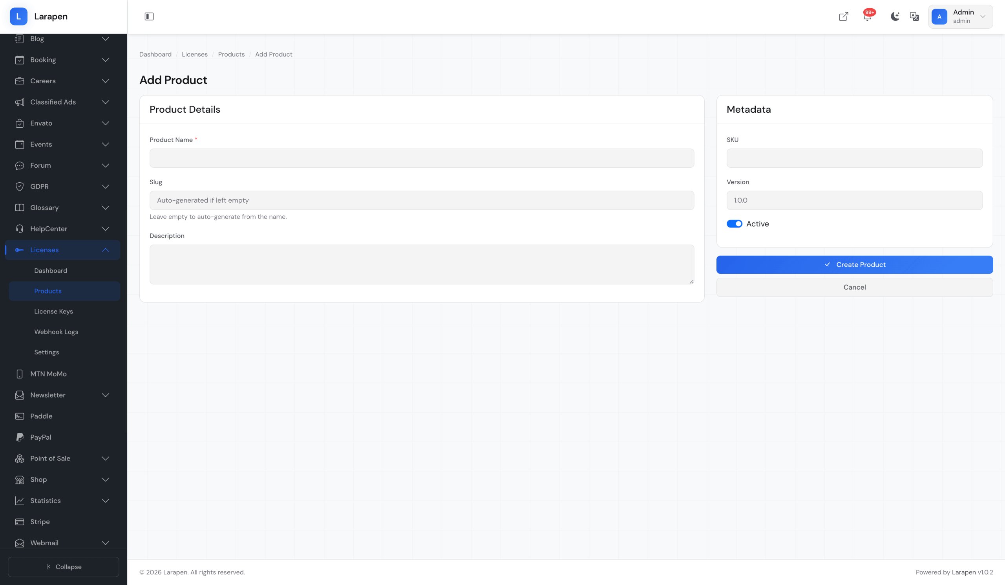The height and width of the screenshot is (585, 1005).
Task: Open the external link icon in top bar
Action: (843, 17)
